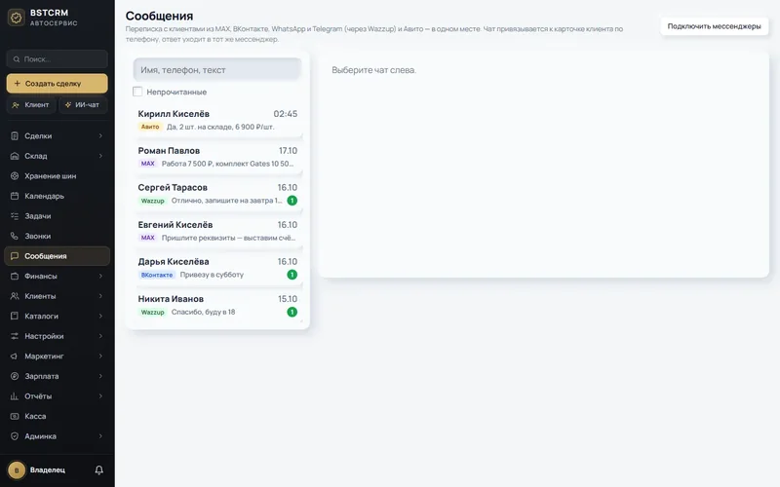
Task: Open the Касса menu item
Action: point(58,417)
